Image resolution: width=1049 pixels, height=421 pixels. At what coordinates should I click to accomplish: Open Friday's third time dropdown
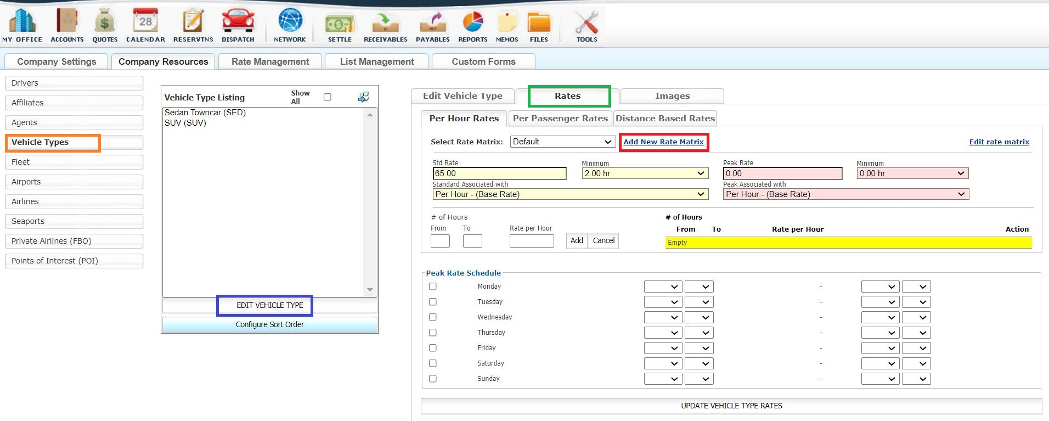pos(880,348)
